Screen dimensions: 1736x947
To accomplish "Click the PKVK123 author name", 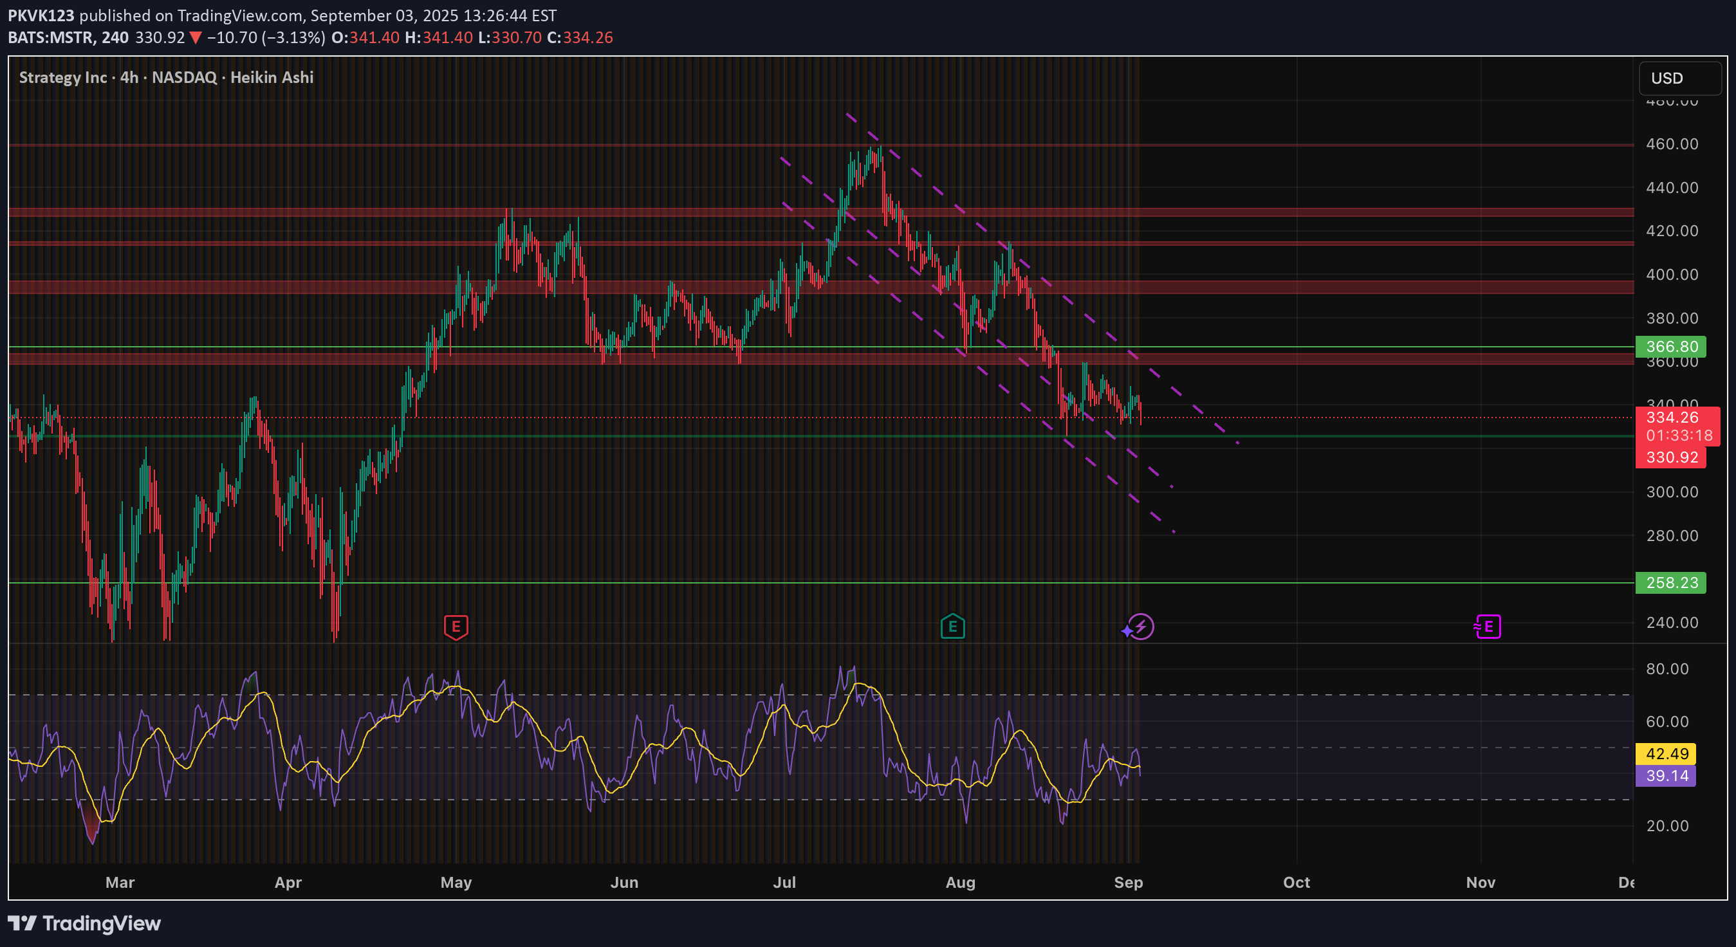I will [x=41, y=15].
